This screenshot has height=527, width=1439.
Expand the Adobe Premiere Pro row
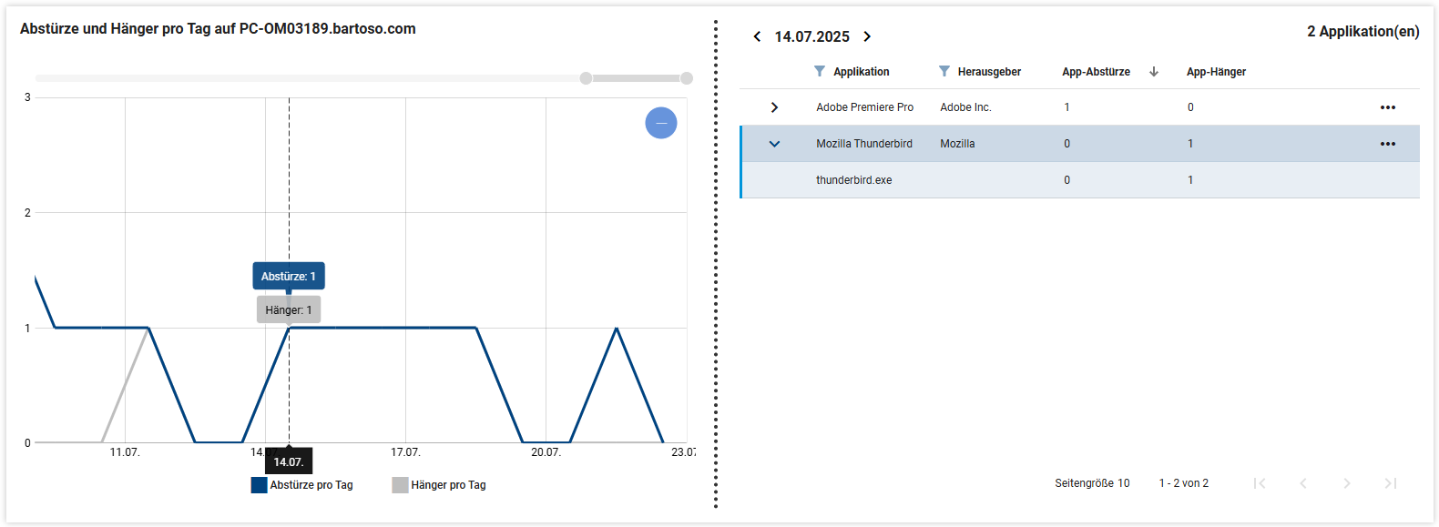(x=774, y=107)
